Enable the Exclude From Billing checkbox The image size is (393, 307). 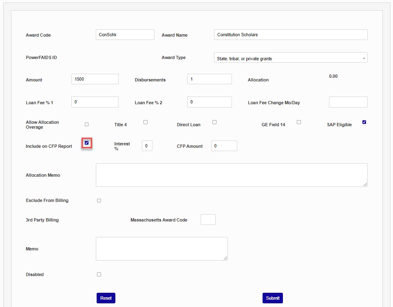point(99,201)
